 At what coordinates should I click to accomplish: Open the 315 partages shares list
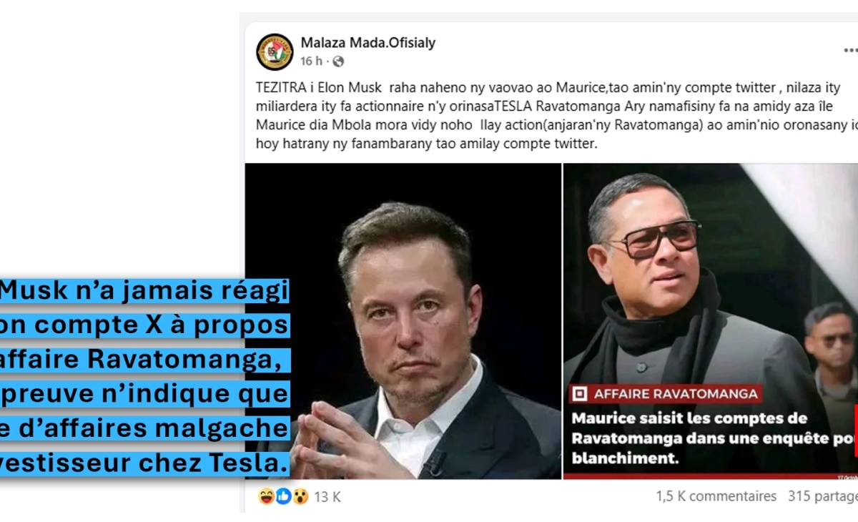click(x=823, y=496)
